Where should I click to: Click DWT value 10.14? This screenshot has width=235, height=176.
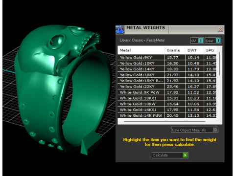coord(193,57)
